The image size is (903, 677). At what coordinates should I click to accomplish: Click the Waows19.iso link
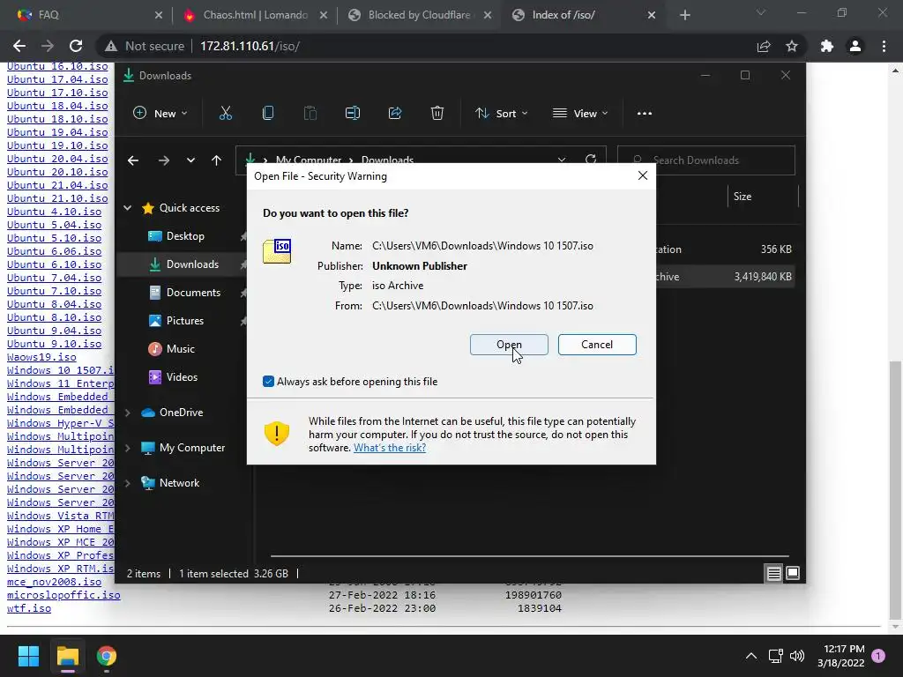[x=41, y=357]
